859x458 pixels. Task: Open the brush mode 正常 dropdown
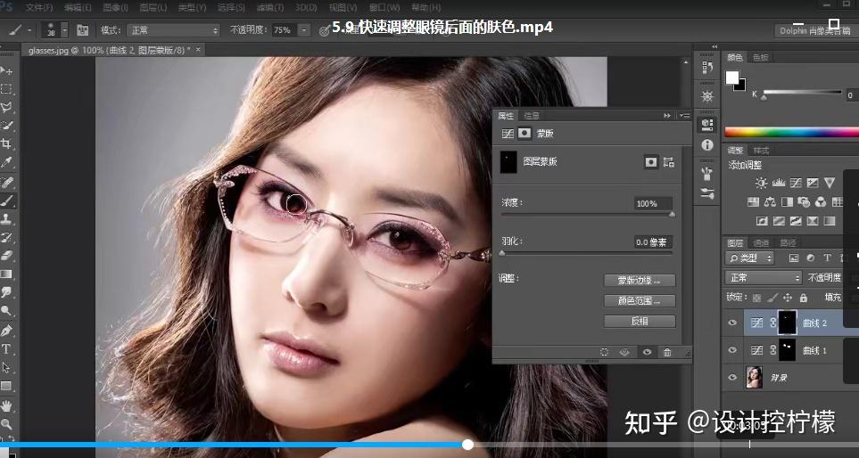tap(173, 30)
